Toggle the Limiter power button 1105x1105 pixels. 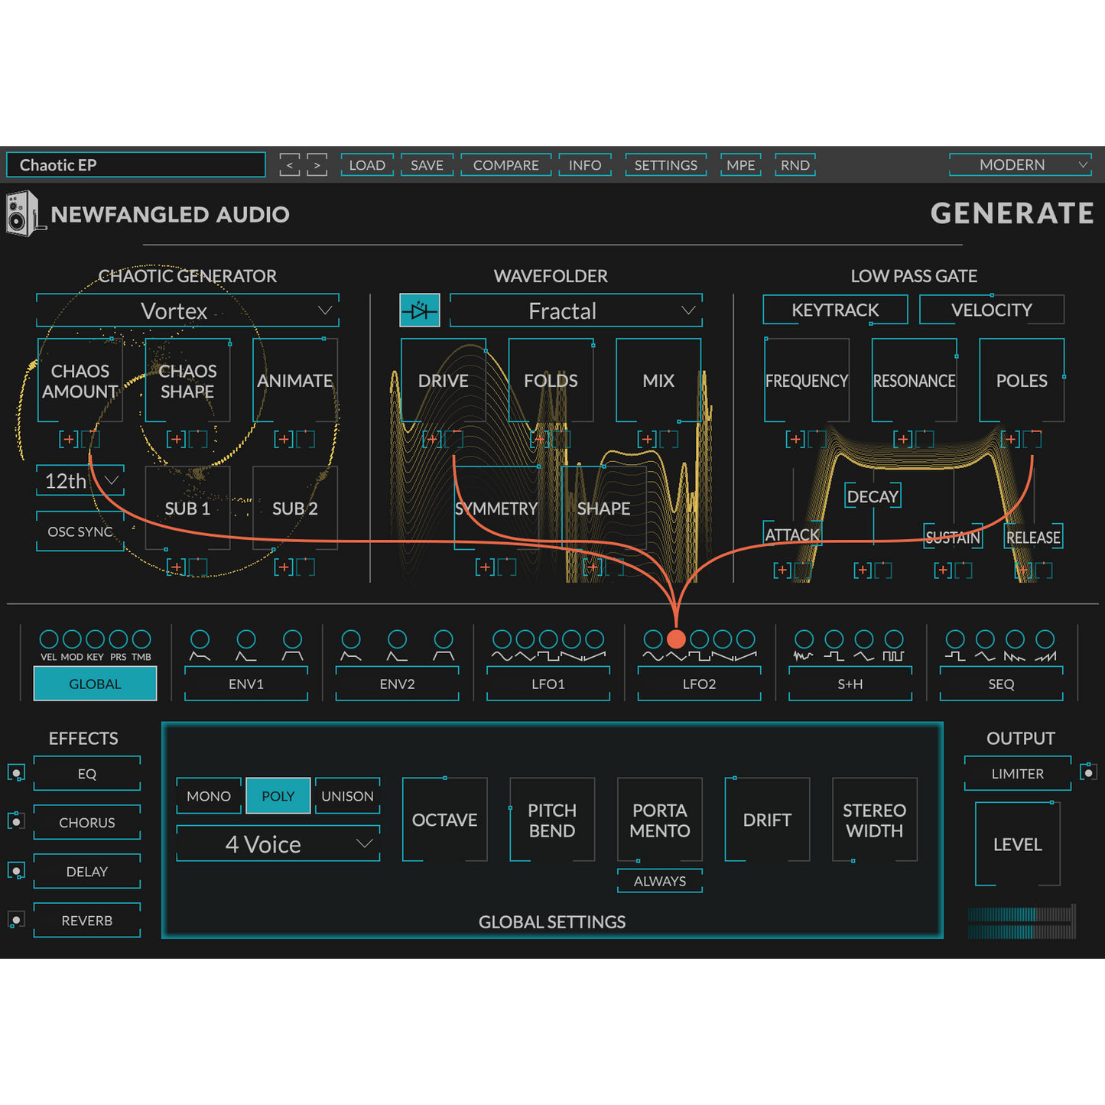[1087, 773]
